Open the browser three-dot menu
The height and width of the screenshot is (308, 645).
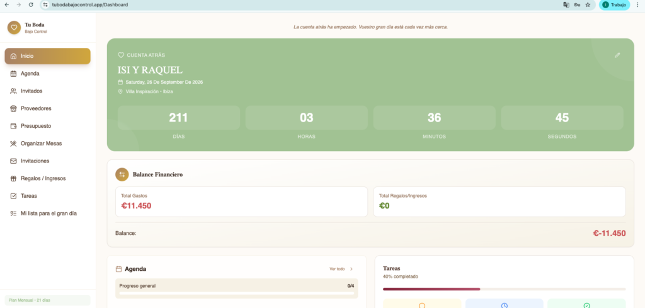637,4
